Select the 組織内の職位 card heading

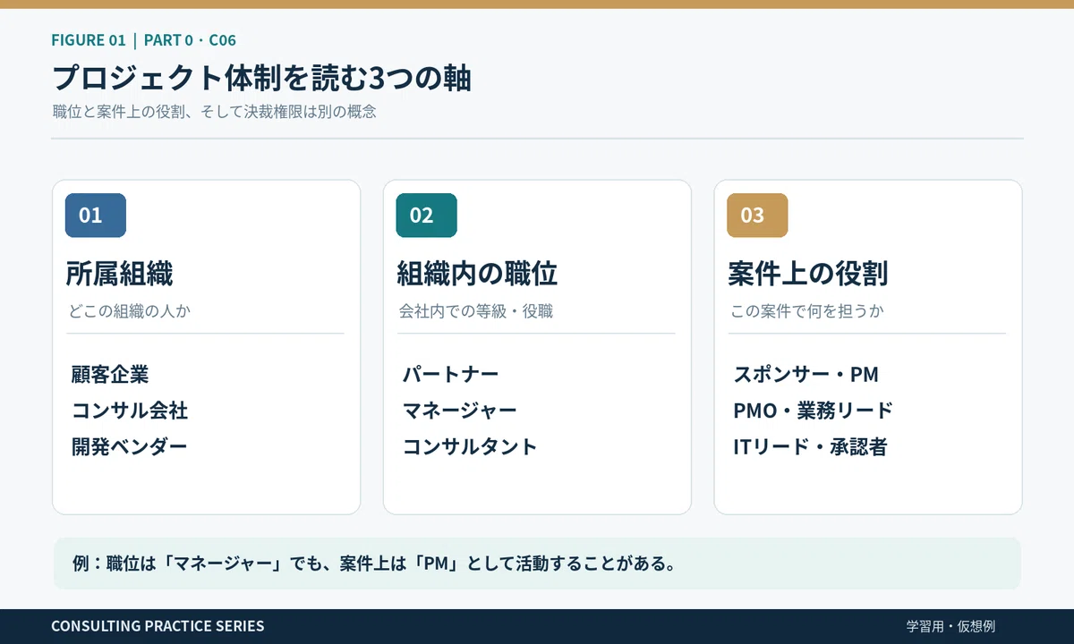(x=477, y=274)
